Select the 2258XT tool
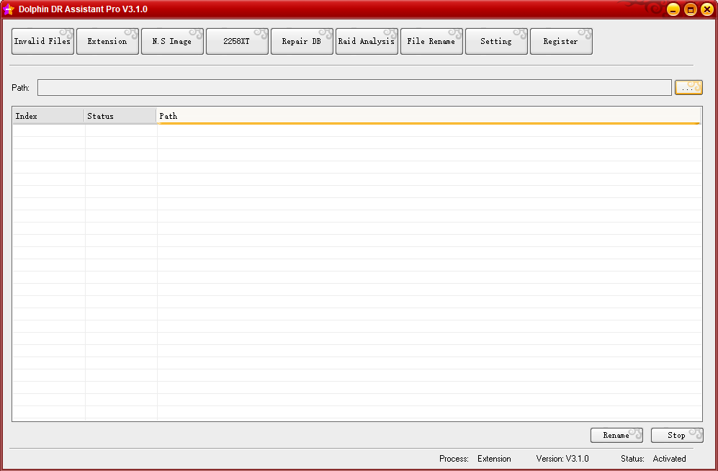Viewport: 718px width, 471px height. click(x=237, y=42)
